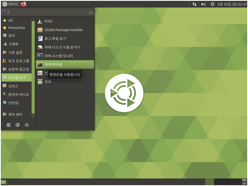Open the session gear indicator
248x186 pixels.
[x=212, y=4]
